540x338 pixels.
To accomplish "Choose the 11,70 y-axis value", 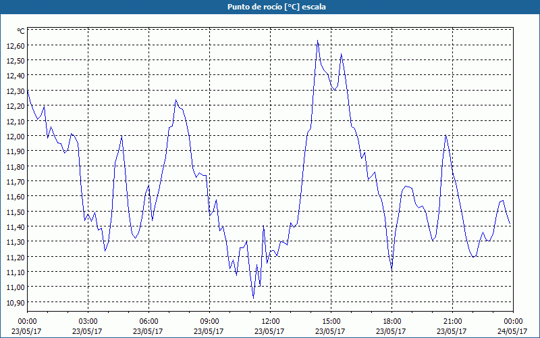I will point(16,181).
